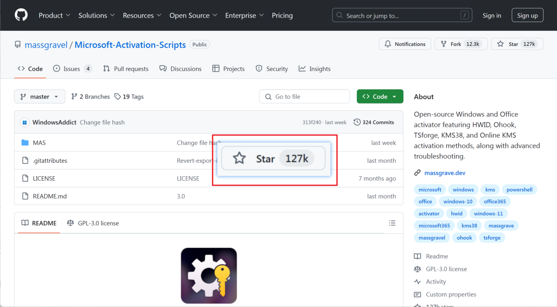This screenshot has width=557, height=307.
Task: Click the tsforge topic tag
Action: click(x=492, y=238)
